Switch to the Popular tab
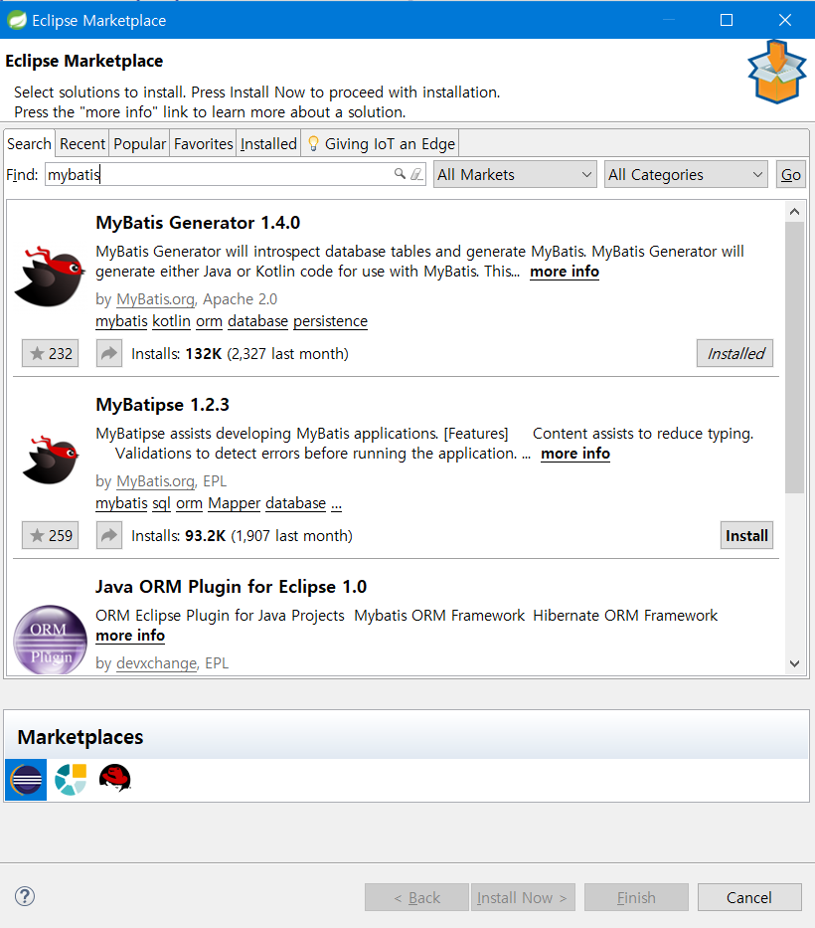This screenshot has width=815, height=928. [x=139, y=143]
